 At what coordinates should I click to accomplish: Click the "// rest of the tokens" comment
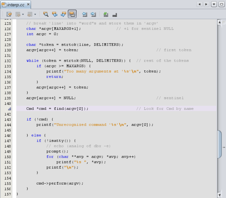point(162,61)
